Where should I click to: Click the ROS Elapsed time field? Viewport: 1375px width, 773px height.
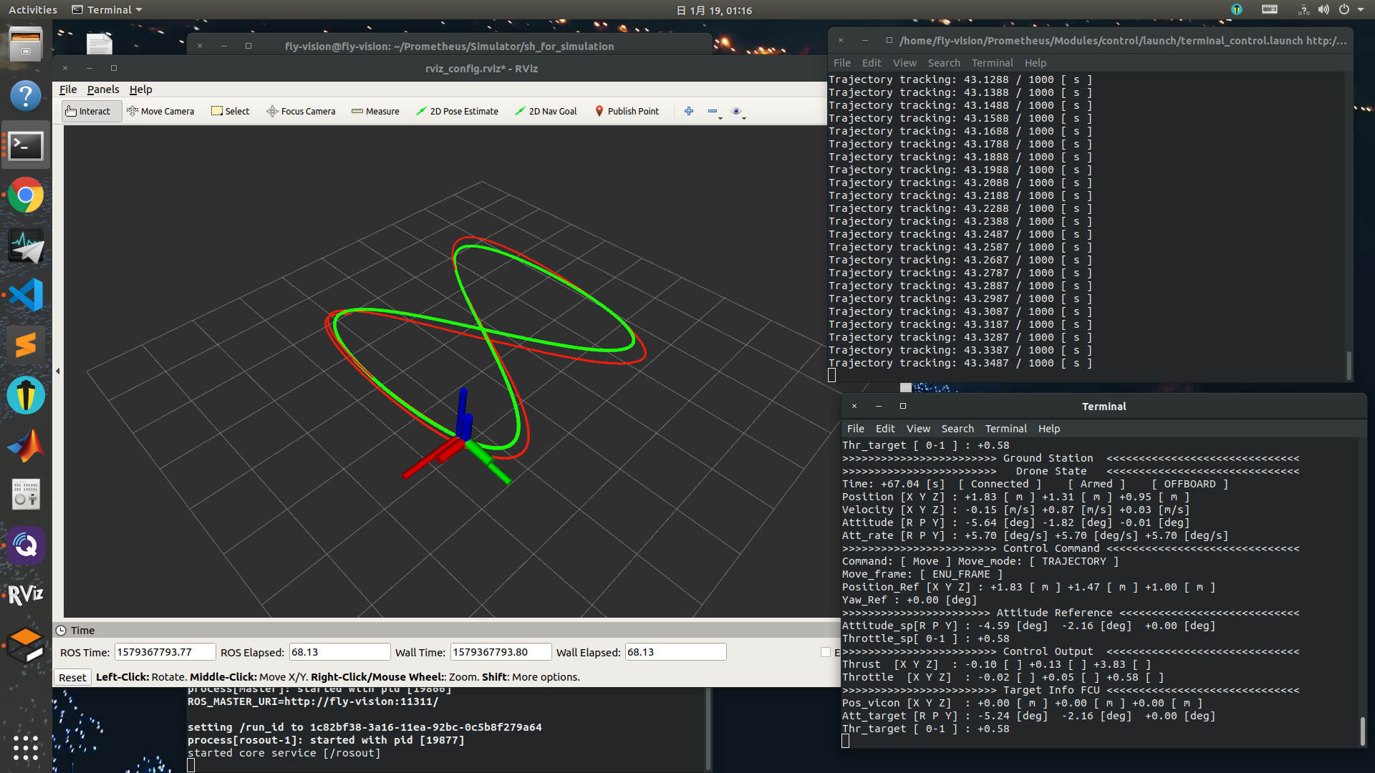click(339, 652)
